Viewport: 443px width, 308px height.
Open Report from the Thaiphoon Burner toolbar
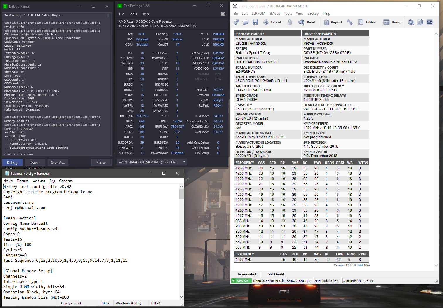click(333, 22)
